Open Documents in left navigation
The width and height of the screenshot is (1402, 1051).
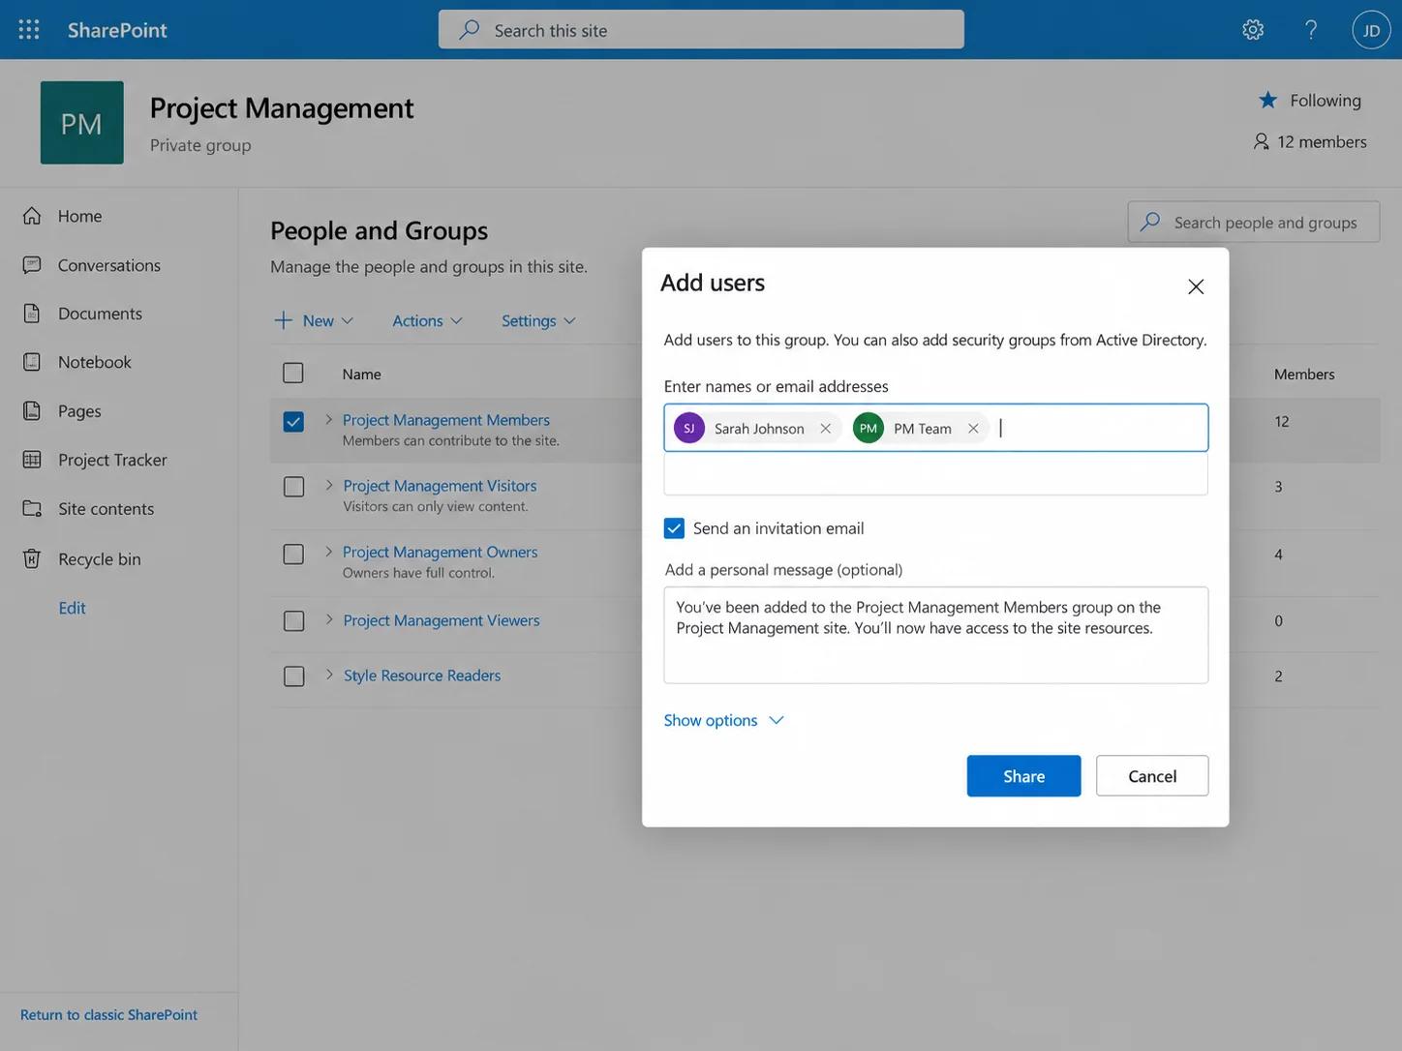(x=100, y=313)
